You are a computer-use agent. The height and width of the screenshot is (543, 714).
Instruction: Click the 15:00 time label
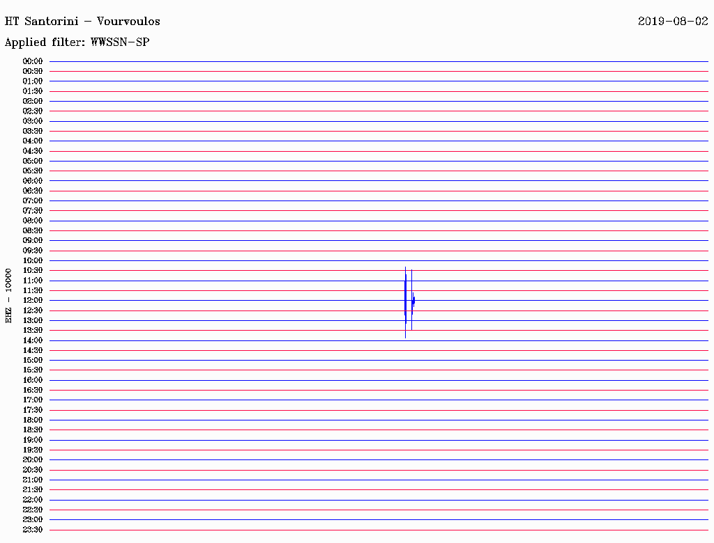33,360
